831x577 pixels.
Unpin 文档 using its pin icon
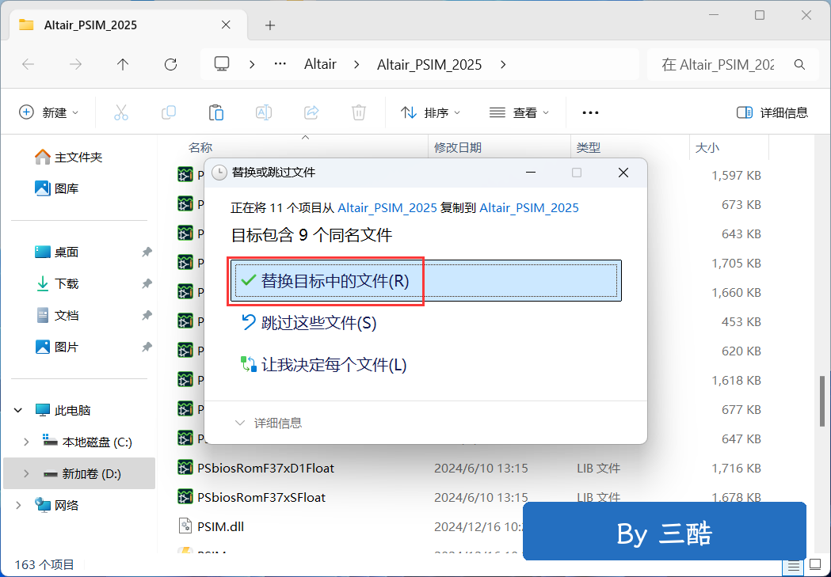point(147,316)
